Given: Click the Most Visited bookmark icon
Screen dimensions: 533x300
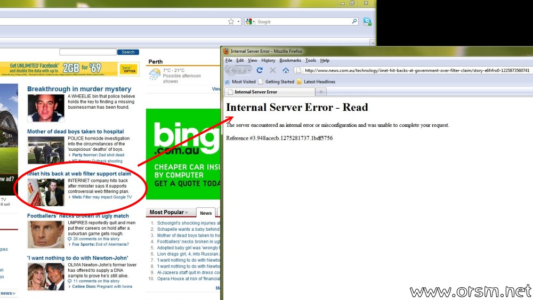Looking at the screenshot, I should point(228,82).
